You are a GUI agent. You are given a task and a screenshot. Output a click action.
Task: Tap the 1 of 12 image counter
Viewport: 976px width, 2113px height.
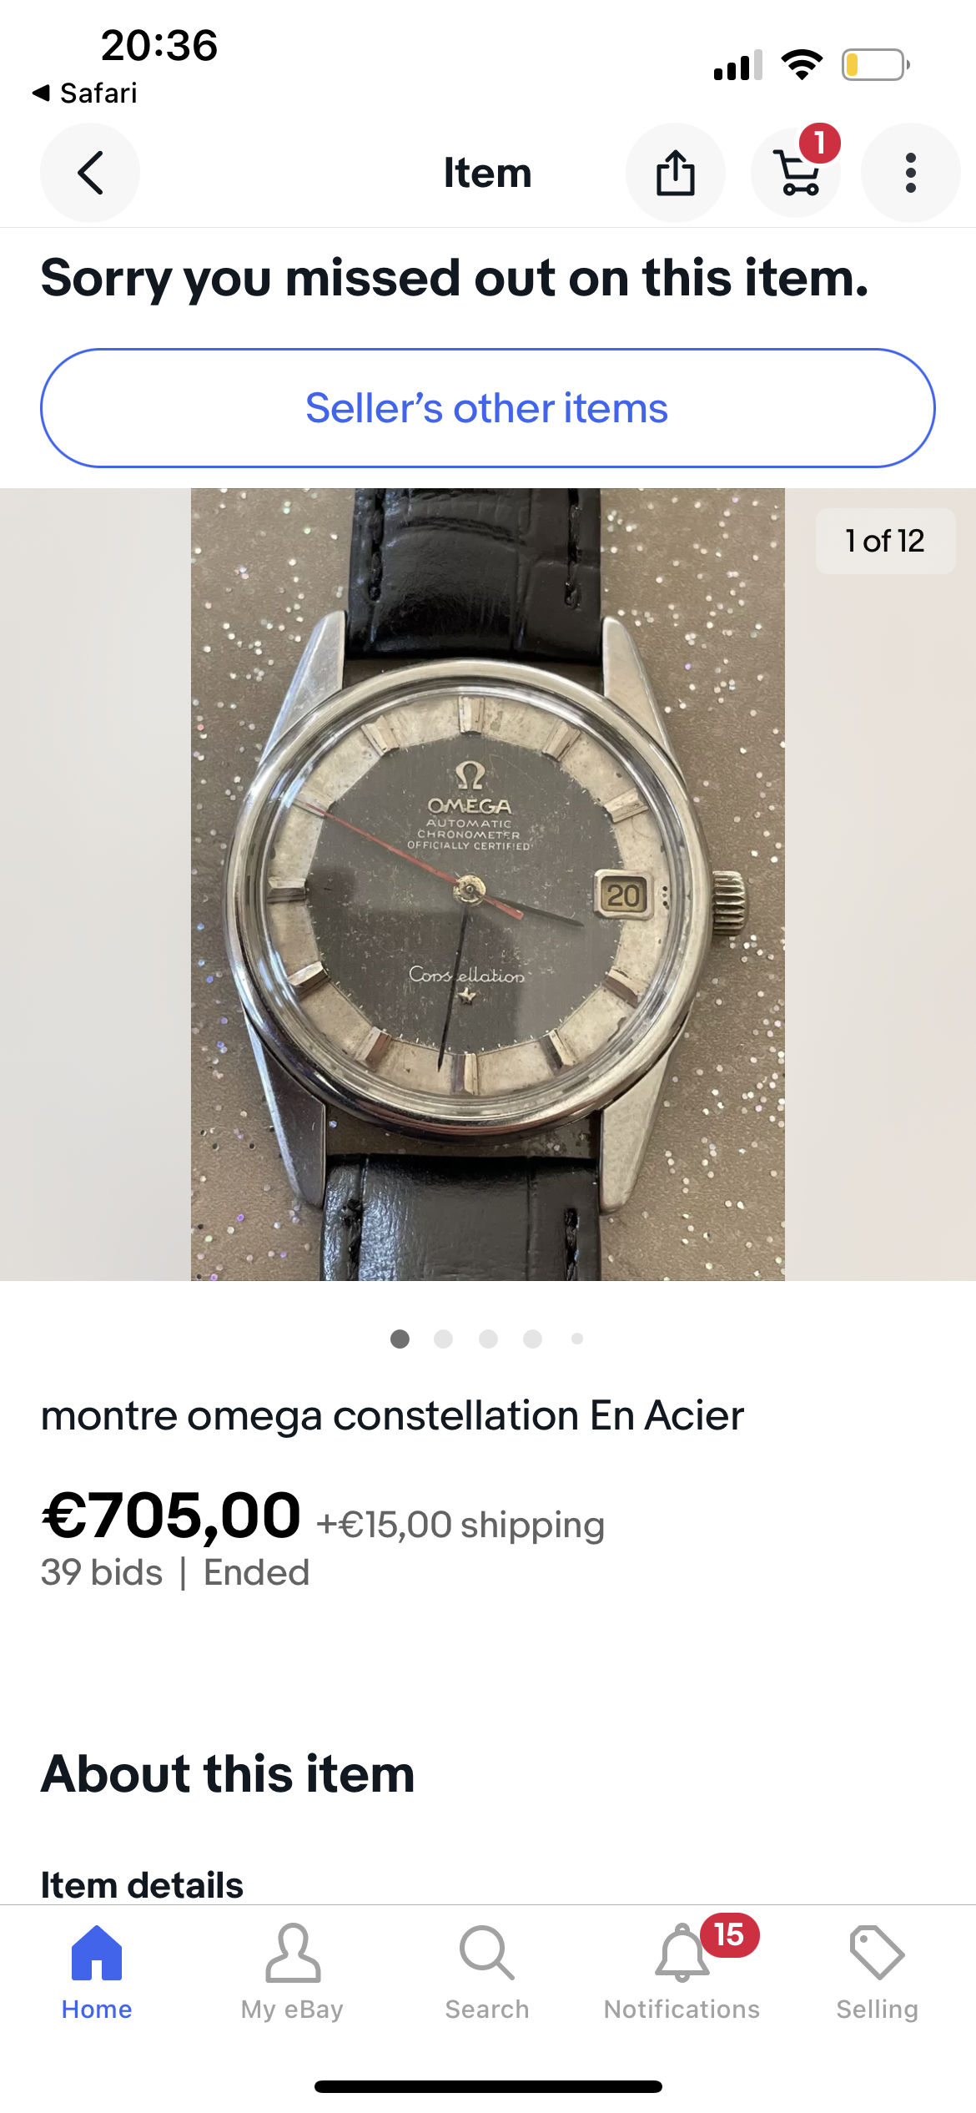[885, 541]
